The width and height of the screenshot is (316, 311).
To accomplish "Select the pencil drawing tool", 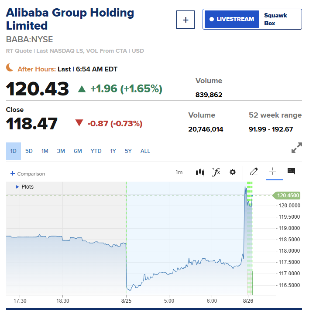I will point(254,171).
